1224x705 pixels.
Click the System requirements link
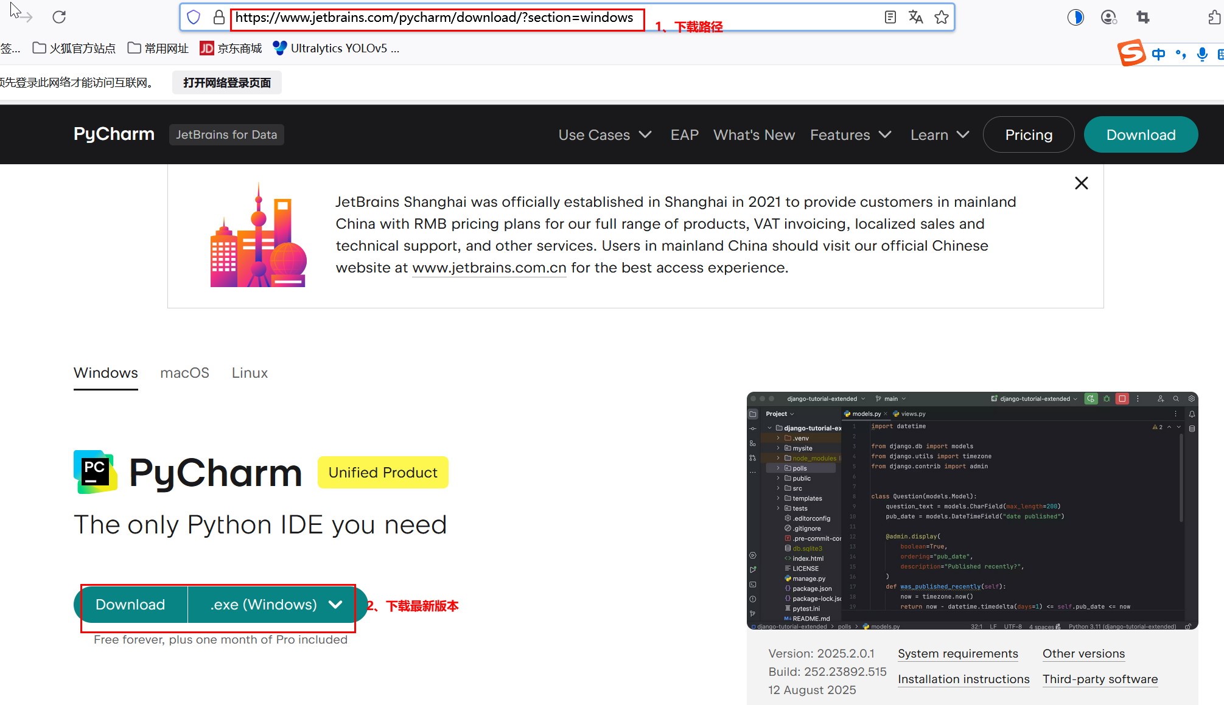pos(957,654)
